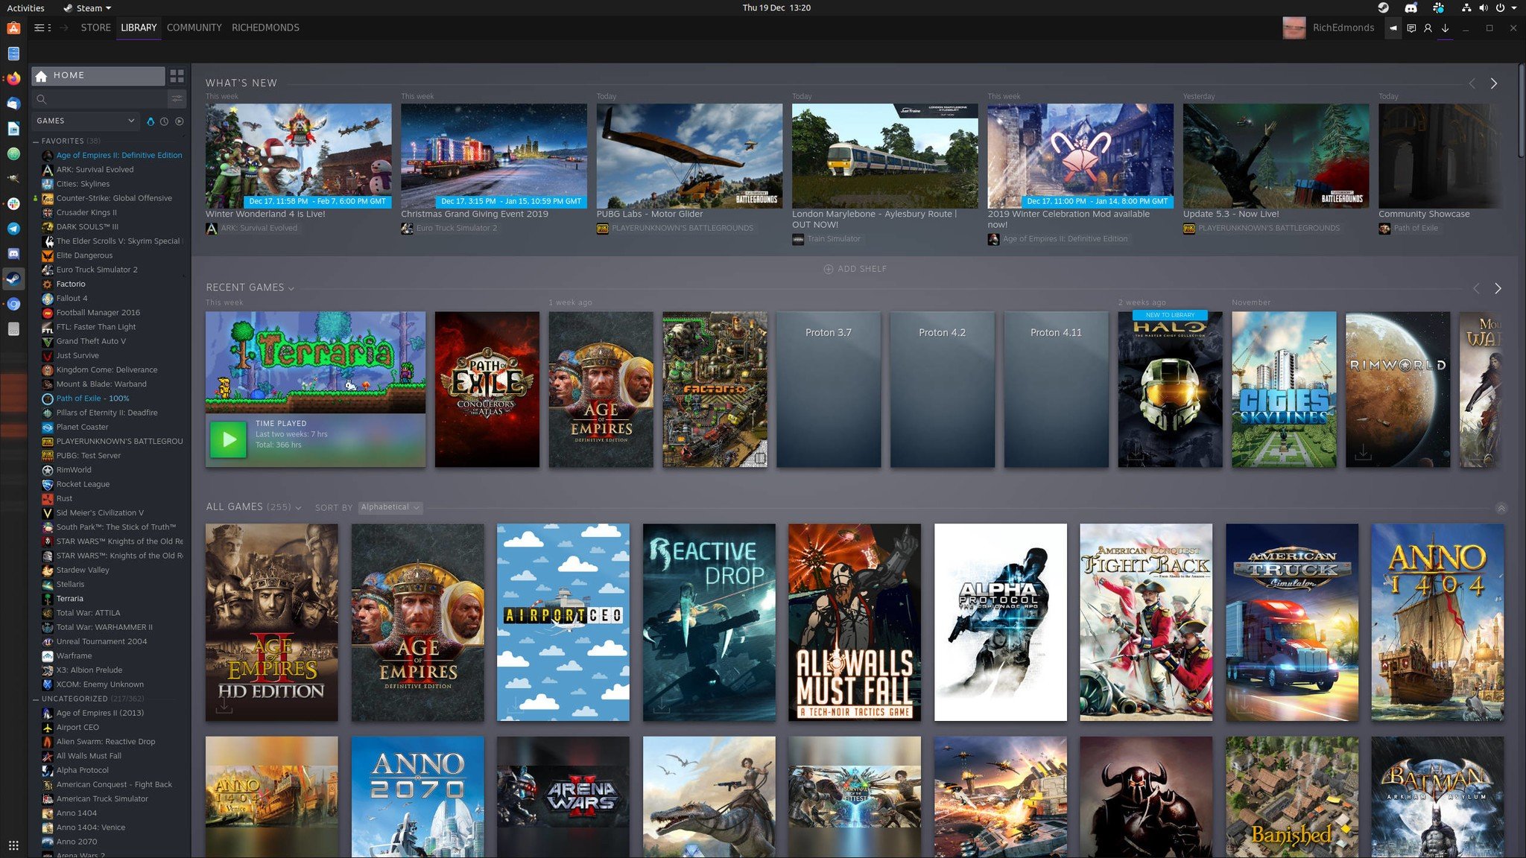Image resolution: width=1526 pixels, height=858 pixels.
Task: Expand the UNCATEGORIZED games section
Action: 36,699
